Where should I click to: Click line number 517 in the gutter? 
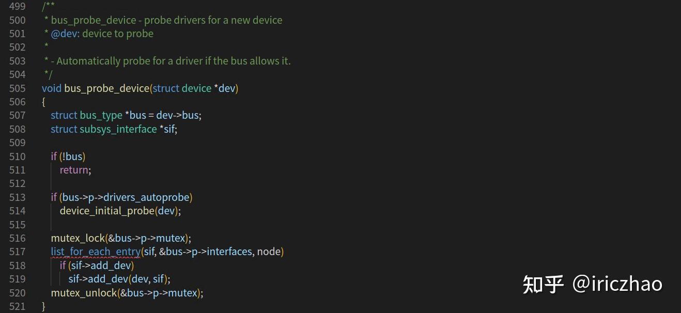(17, 252)
